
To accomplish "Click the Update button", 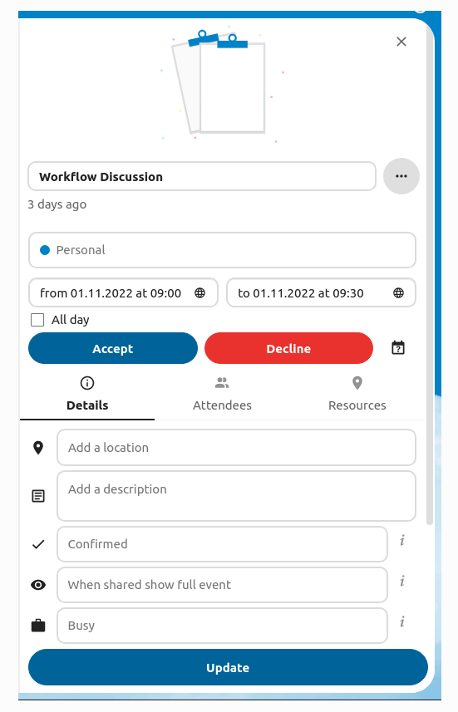I will pyautogui.click(x=228, y=667).
